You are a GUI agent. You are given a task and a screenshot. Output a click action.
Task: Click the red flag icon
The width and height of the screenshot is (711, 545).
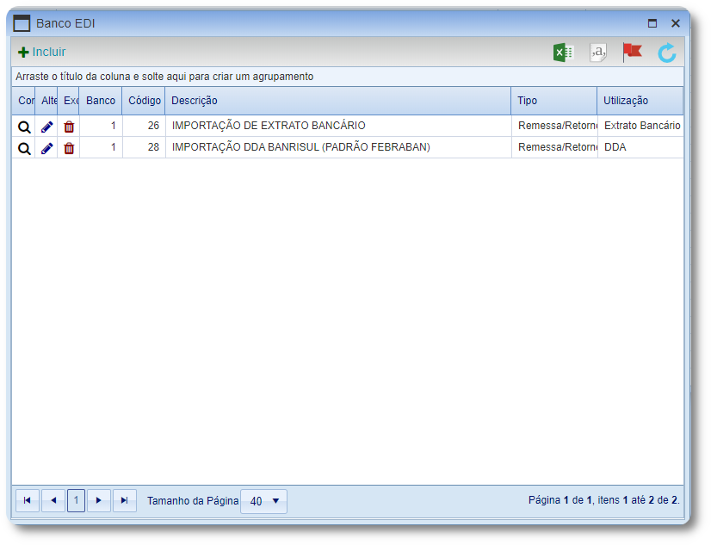coord(633,52)
